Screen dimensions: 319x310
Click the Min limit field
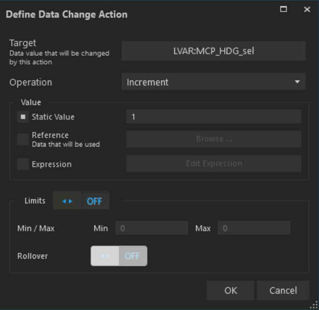point(151,228)
